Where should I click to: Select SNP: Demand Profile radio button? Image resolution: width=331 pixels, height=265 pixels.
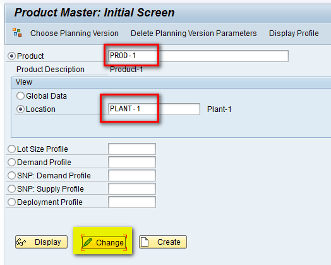(x=11, y=176)
